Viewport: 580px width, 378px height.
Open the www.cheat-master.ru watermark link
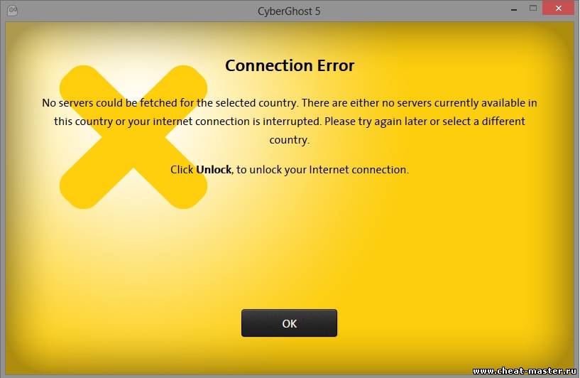point(525,371)
